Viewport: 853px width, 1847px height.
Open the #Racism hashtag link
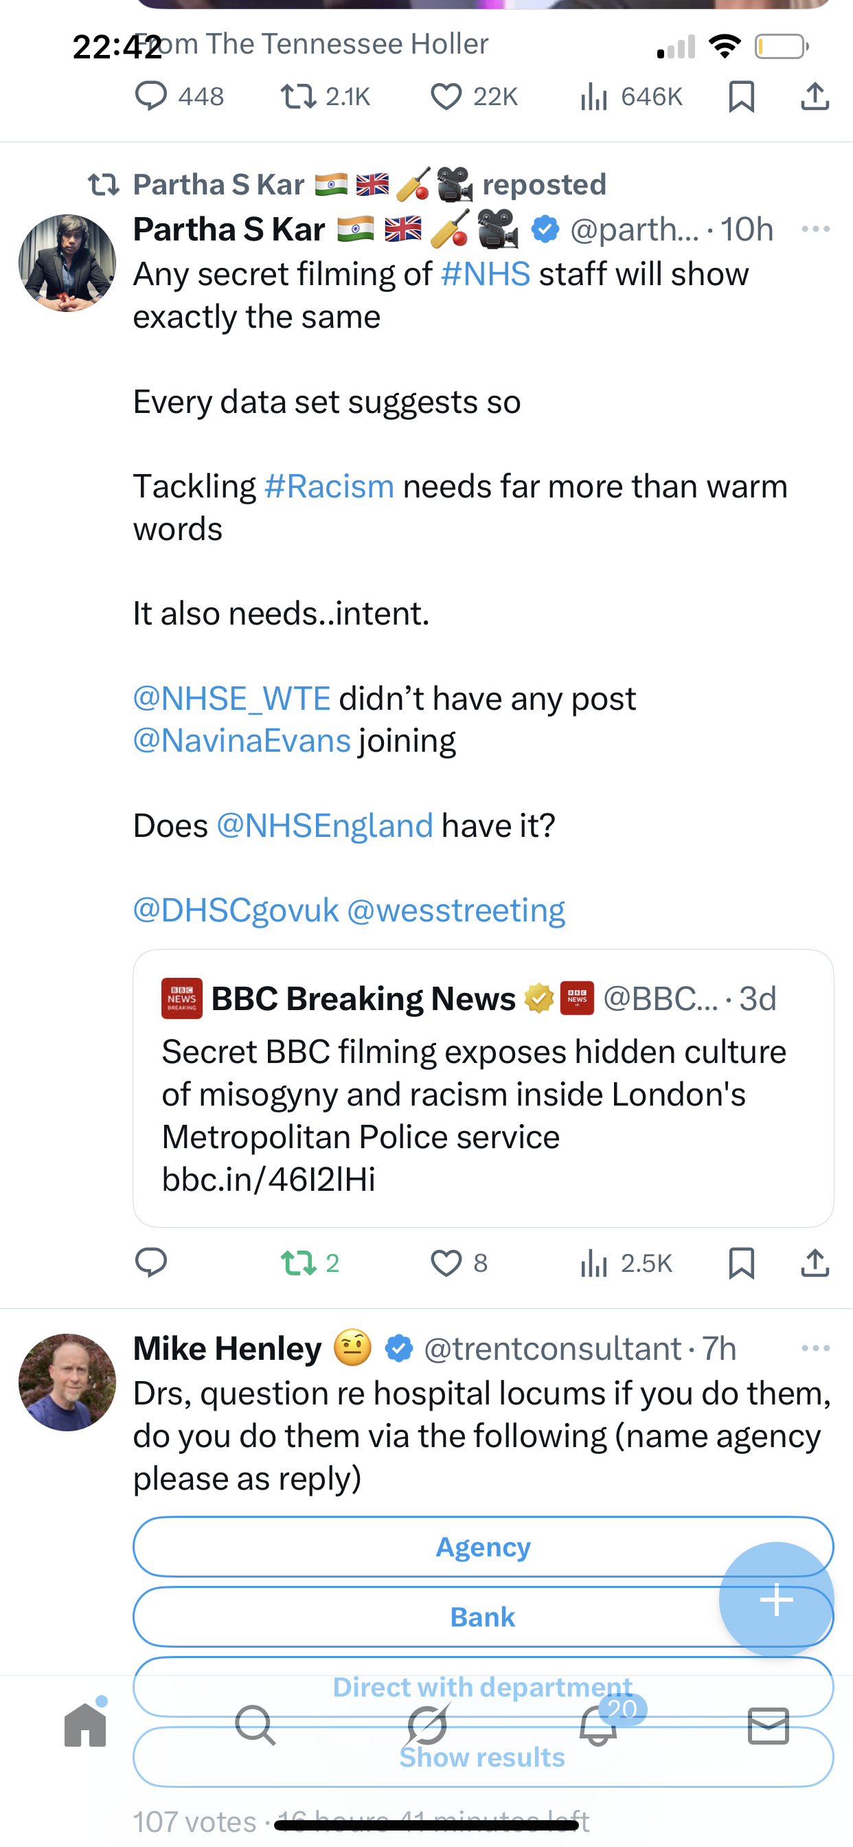point(329,487)
